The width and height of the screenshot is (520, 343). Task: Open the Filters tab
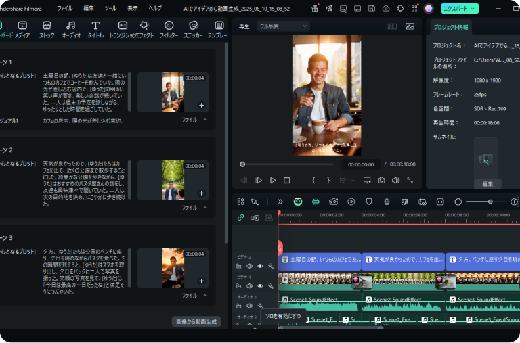click(169, 29)
